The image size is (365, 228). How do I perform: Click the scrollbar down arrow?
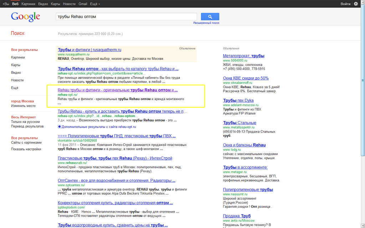(x=363, y=226)
